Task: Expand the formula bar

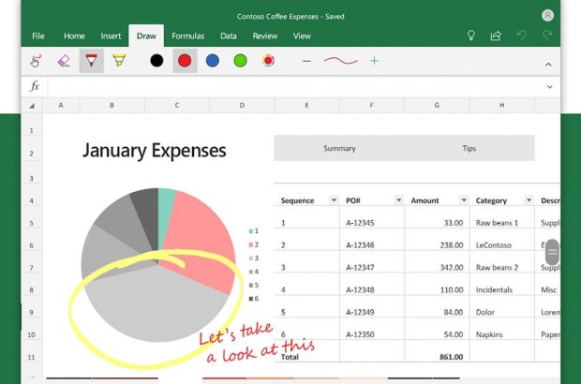Action: pyautogui.click(x=549, y=87)
